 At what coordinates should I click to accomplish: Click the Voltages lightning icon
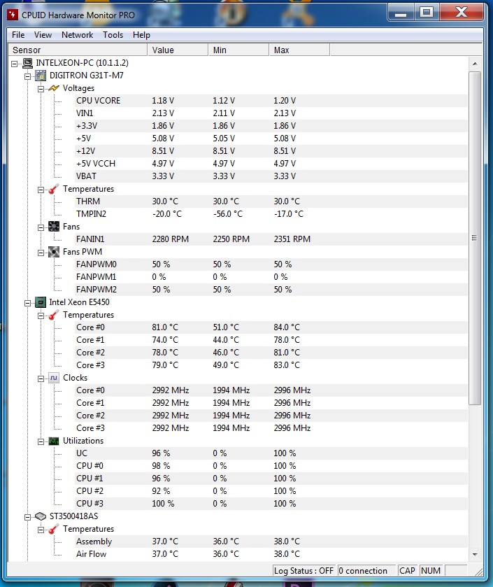pyautogui.click(x=54, y=88)
